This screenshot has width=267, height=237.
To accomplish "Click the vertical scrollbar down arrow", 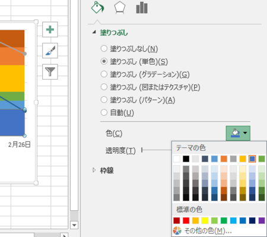I will [x=74, y=225].
